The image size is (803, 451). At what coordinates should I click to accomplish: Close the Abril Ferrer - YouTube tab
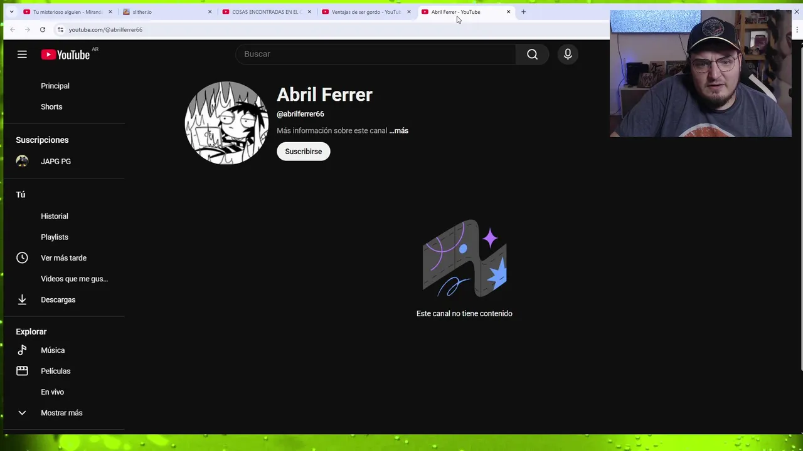tap(508, 12)
